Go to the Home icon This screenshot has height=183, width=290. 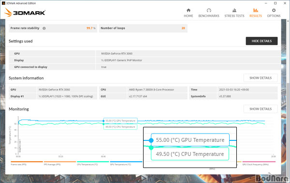click(x=188, y=10)
